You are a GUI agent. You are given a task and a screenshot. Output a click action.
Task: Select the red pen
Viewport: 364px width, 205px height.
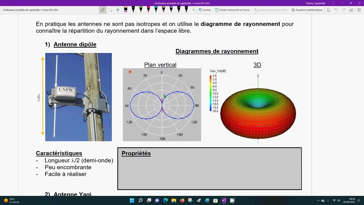[148, 9]
